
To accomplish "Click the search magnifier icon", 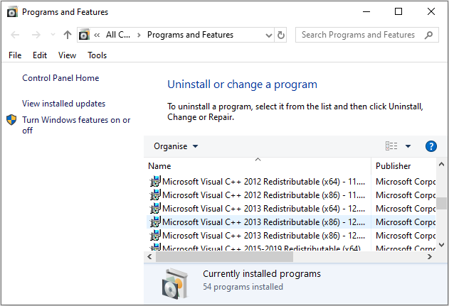I will [428, 35].
